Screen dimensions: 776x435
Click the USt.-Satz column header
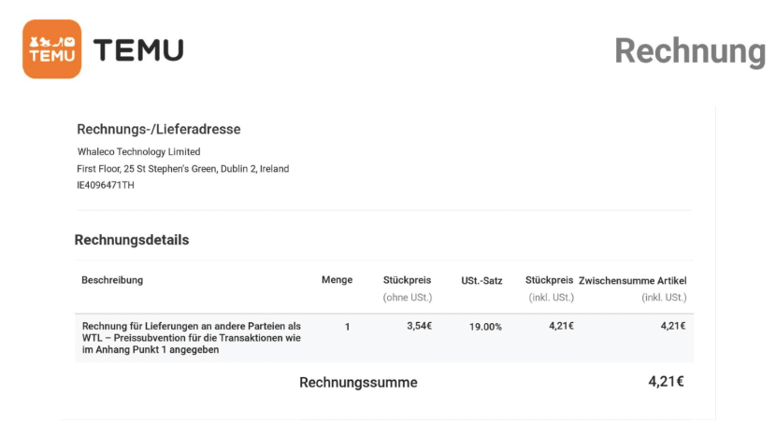point(481,281)
